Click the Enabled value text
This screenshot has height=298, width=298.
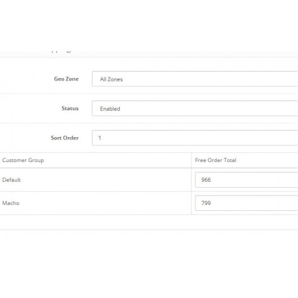coord(110,109)
